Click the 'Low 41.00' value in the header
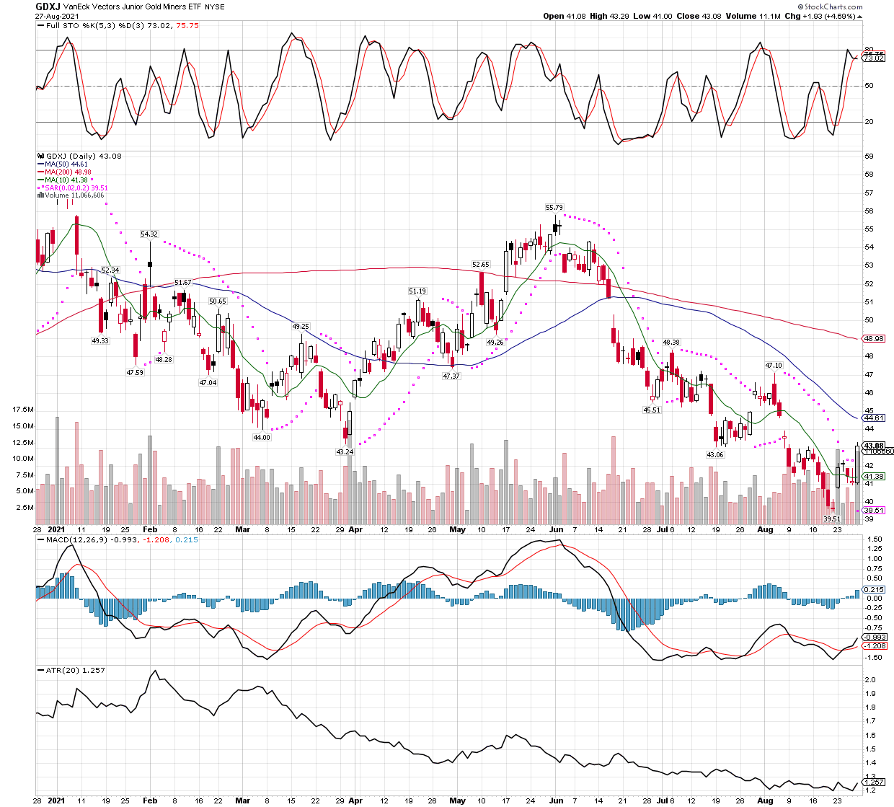Screen dimensions: 894x807 [x=652, y=16]
